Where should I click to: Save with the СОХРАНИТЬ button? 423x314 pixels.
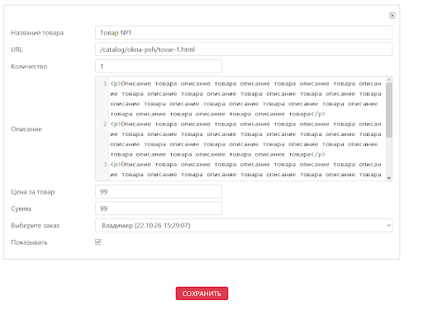tap(202, 293)
